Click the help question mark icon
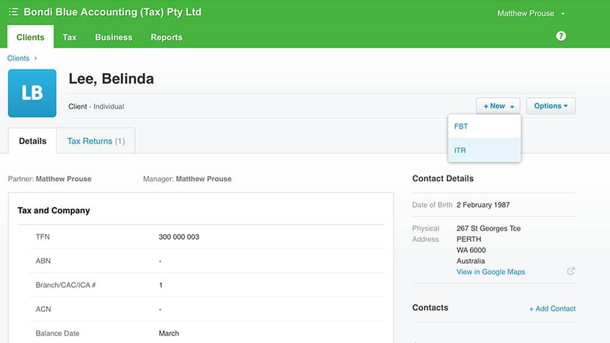610x343 pixels. (561, 36)
